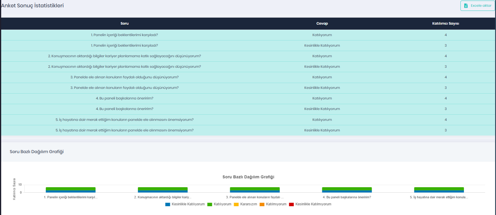Click green bar for question 3 in chart
The image size is (496, 215).
click(x=255, y=189)
